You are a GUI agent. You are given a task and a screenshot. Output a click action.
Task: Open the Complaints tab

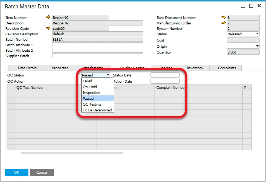[227, 68]
